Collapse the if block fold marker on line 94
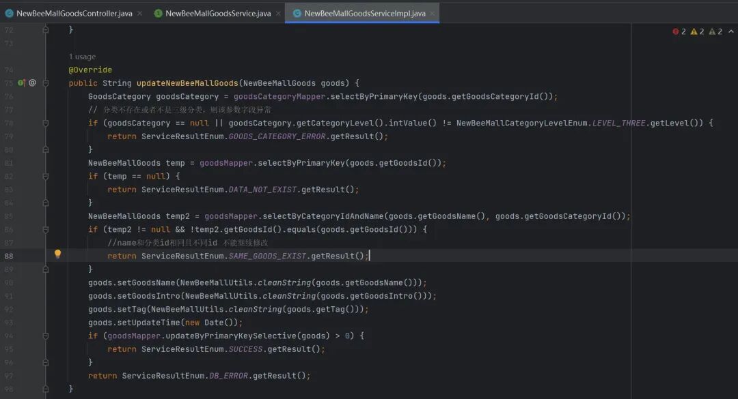The image size is (738, 399). tap(46, 336)
